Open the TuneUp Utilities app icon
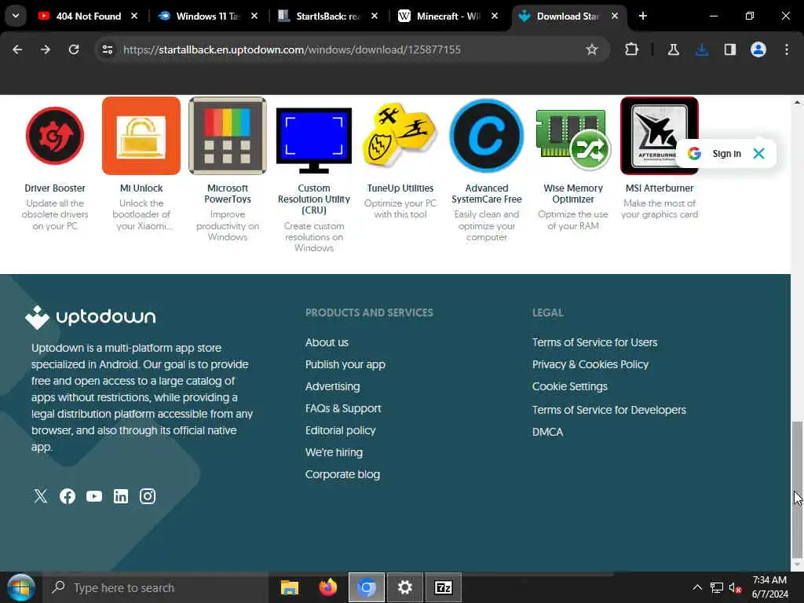Screen dimensions: 804x603 click(400, 135)
